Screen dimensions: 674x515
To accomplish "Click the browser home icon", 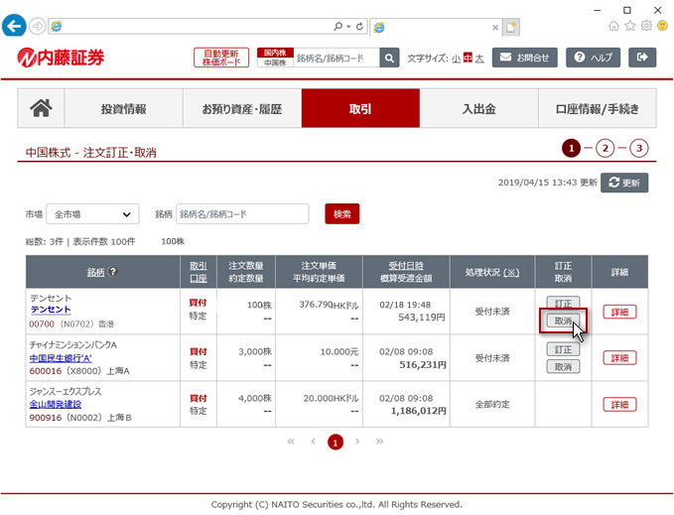I will point(613,26).
